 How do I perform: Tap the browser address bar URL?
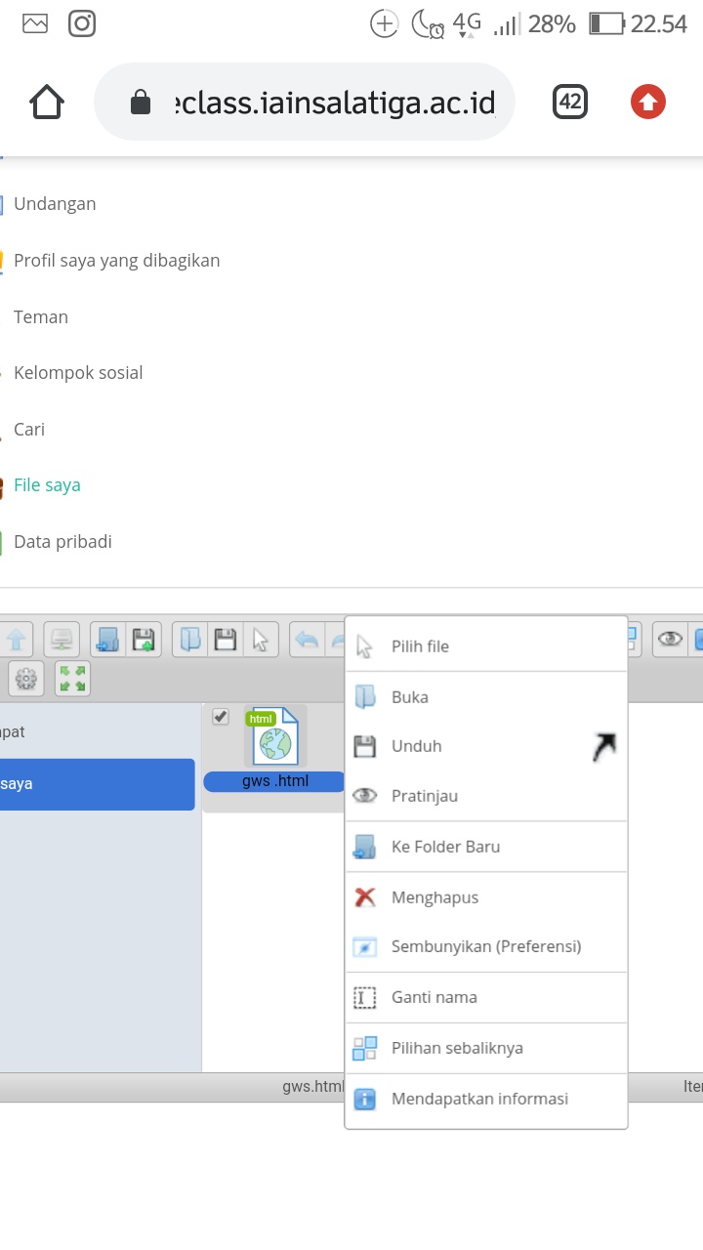coord(332,102)
